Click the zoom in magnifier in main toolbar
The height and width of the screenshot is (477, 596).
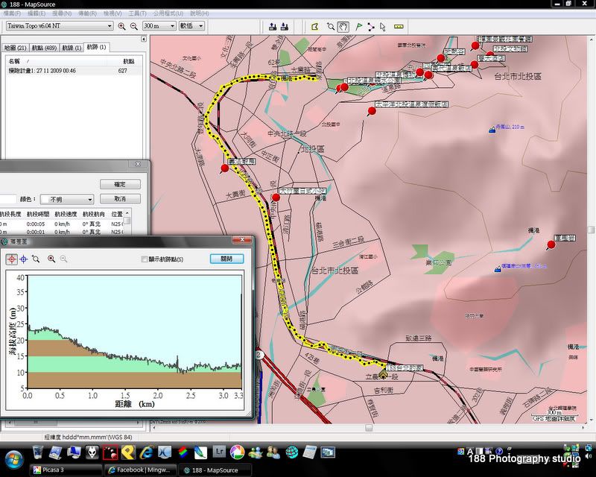(121, 26)
